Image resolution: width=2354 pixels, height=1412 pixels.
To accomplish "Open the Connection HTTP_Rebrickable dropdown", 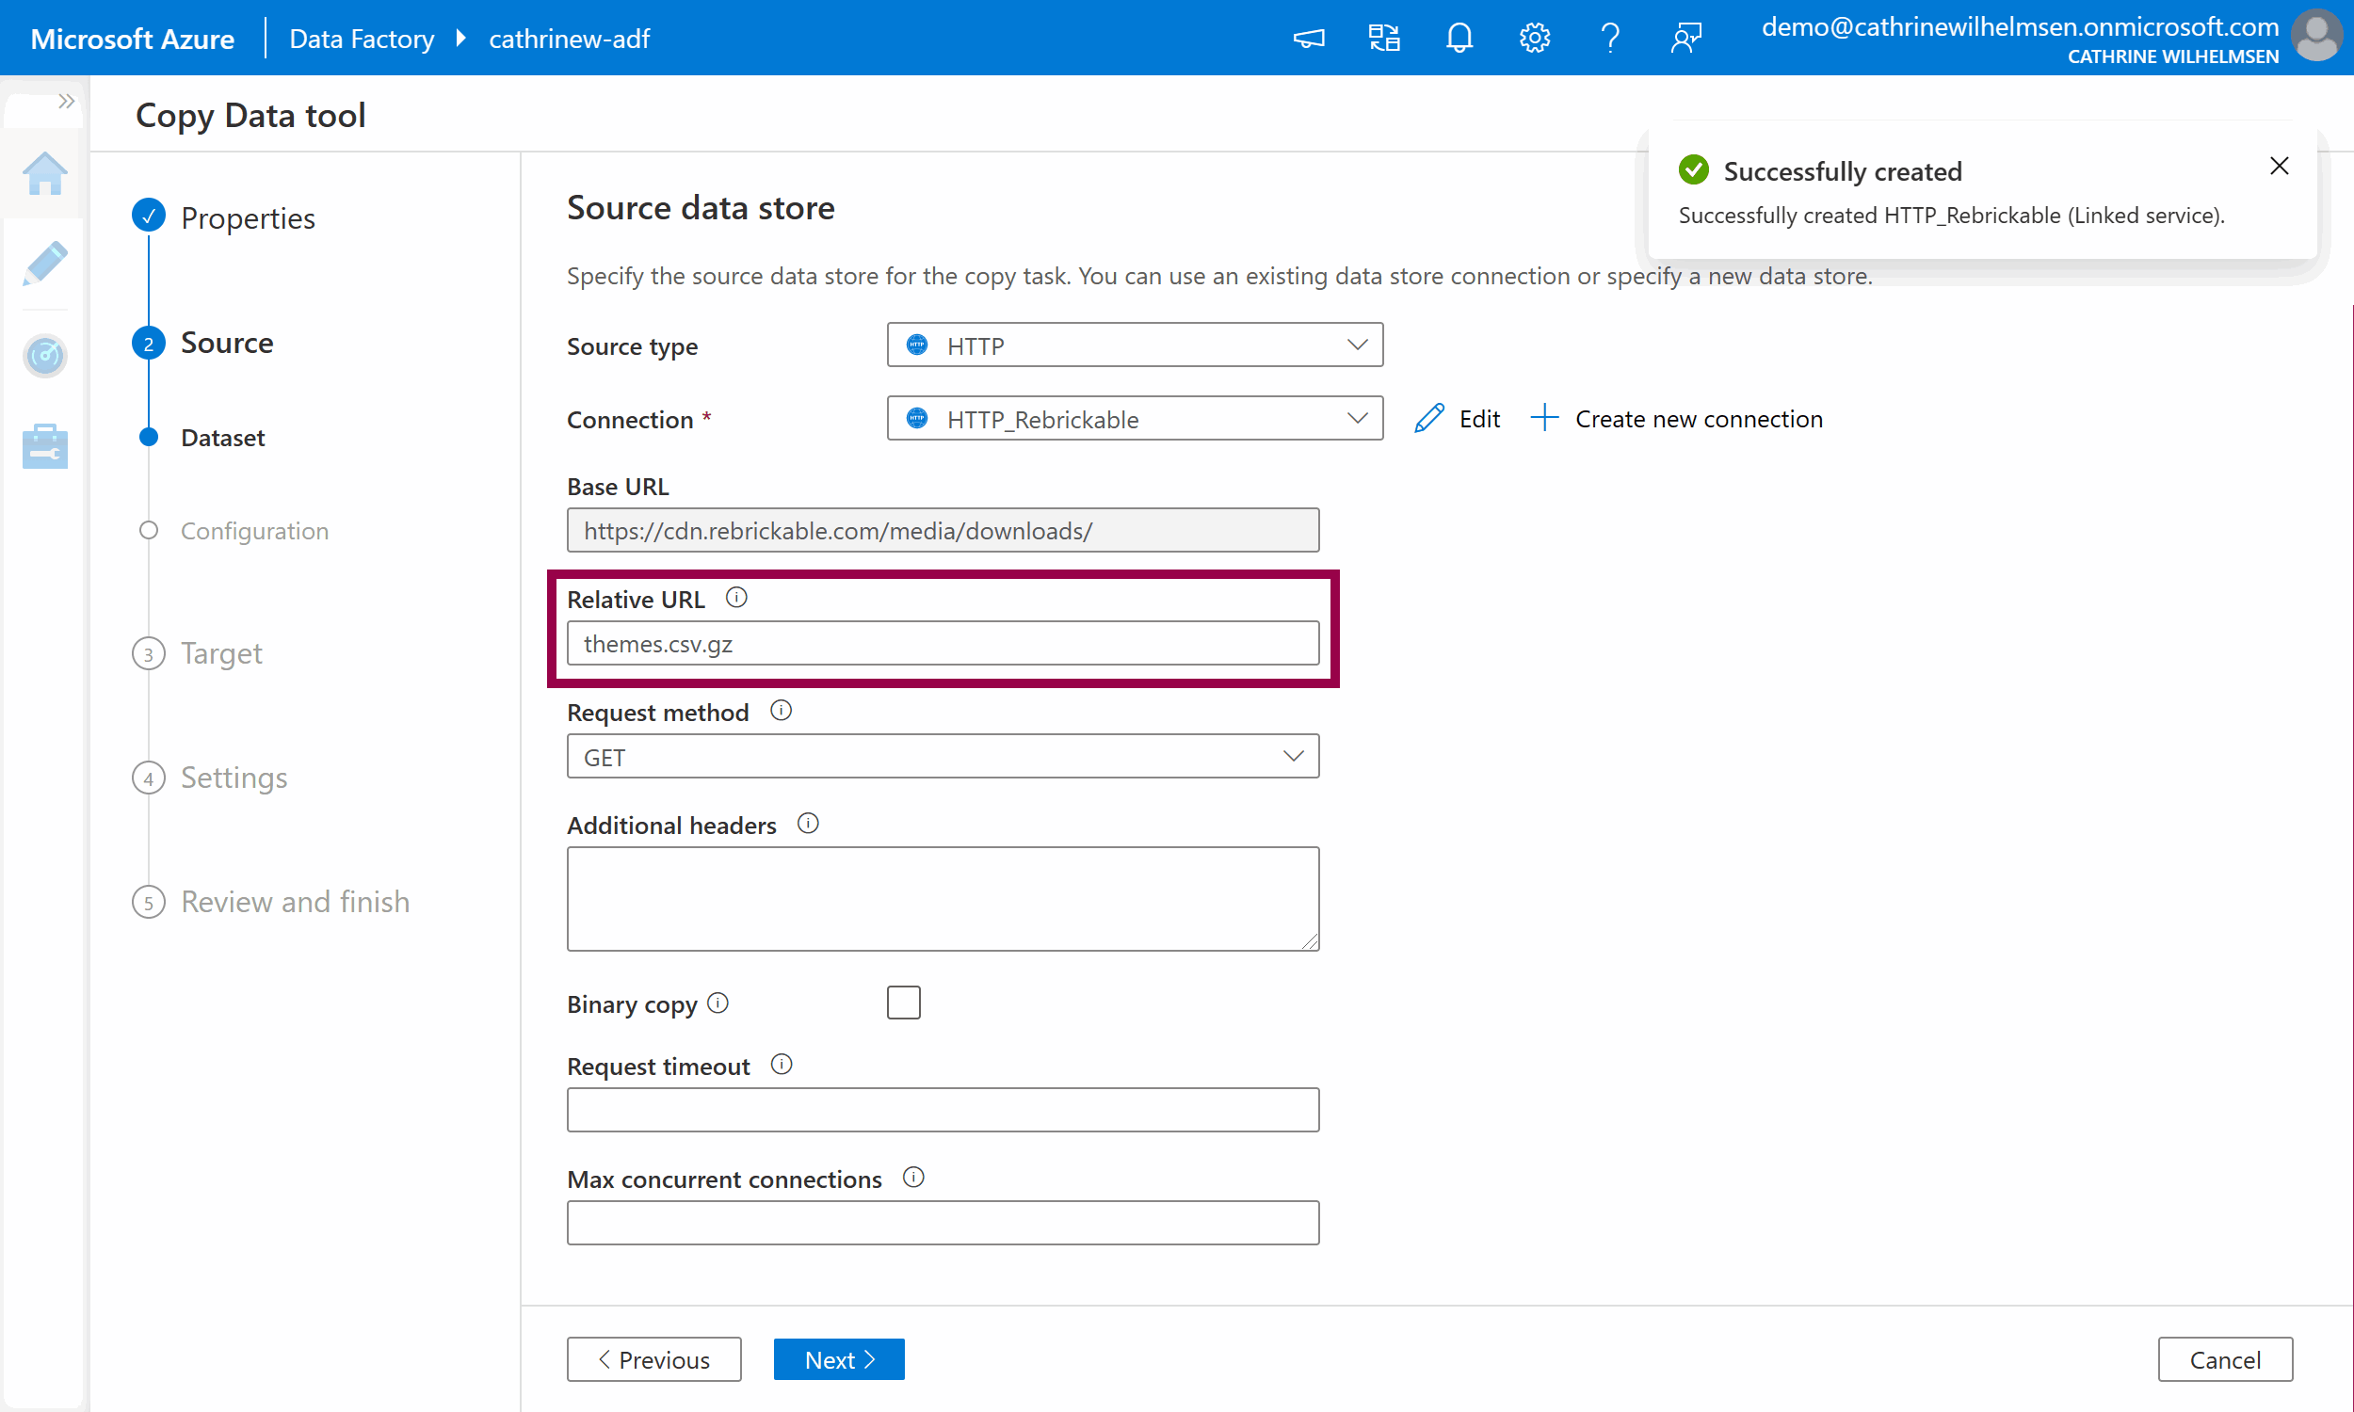I will pos(1135,419).
